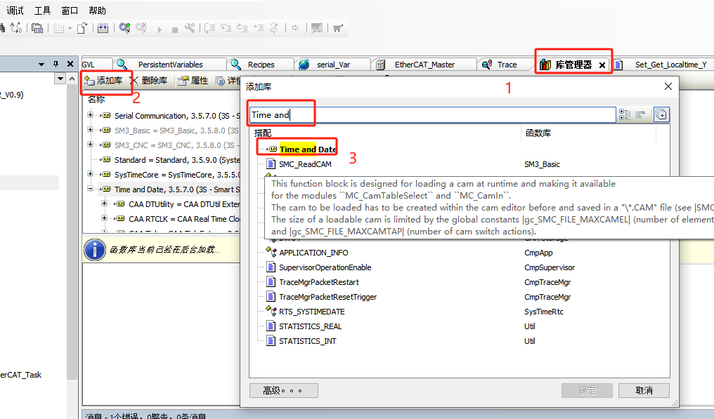This screenshot has width=714, height=419.
Task: Click the run-to-cursor toolbar icon
Action: click(259, 28)
